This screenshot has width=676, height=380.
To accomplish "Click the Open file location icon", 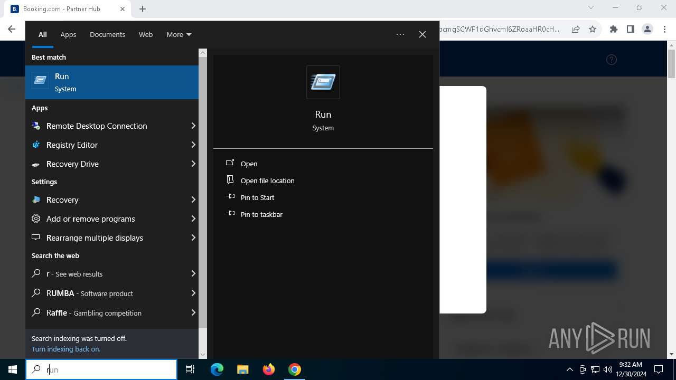I will [230, 180].
